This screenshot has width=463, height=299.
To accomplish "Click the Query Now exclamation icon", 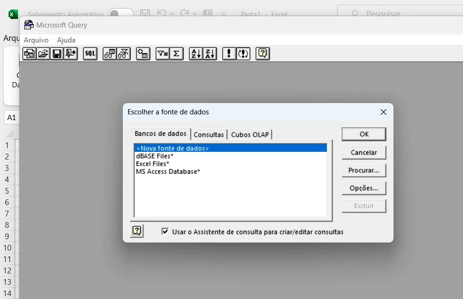I will point(229,54).
